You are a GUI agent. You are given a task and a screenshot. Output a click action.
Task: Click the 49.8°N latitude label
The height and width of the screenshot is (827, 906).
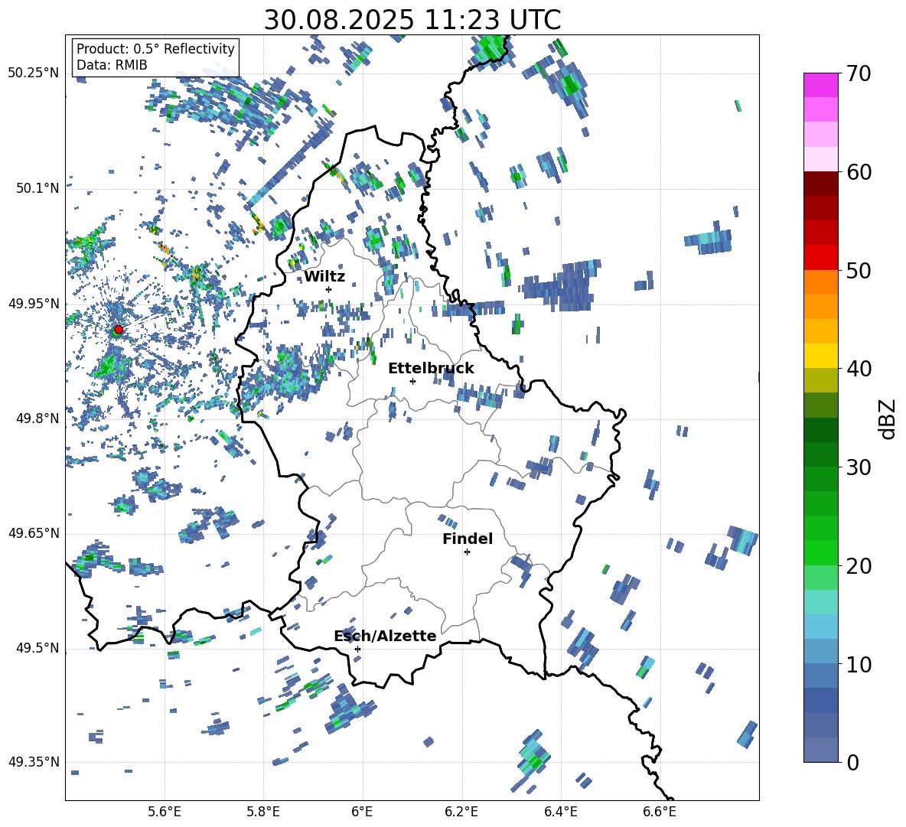(x=38, y=418)
